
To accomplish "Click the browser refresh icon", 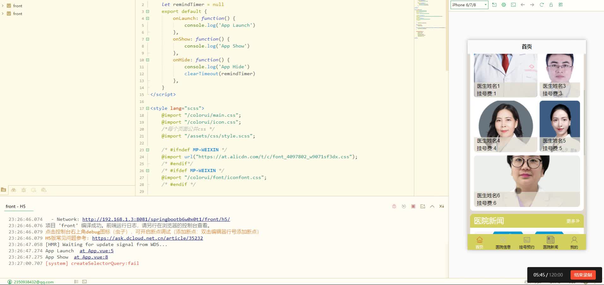I will 542,5.
